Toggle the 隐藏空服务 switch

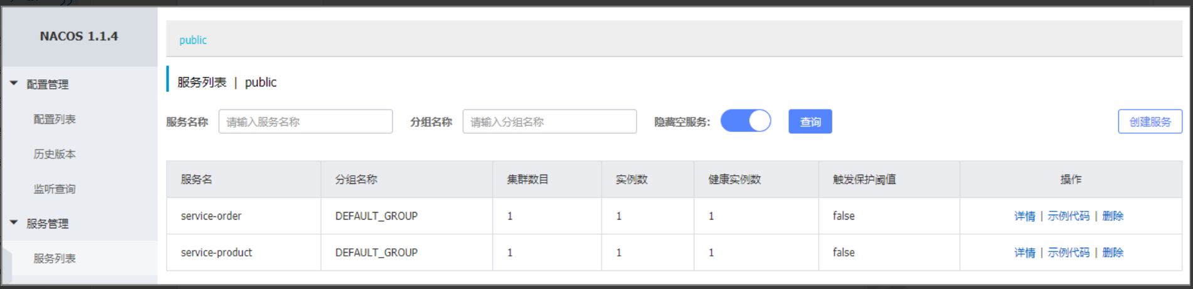(746, 121)
